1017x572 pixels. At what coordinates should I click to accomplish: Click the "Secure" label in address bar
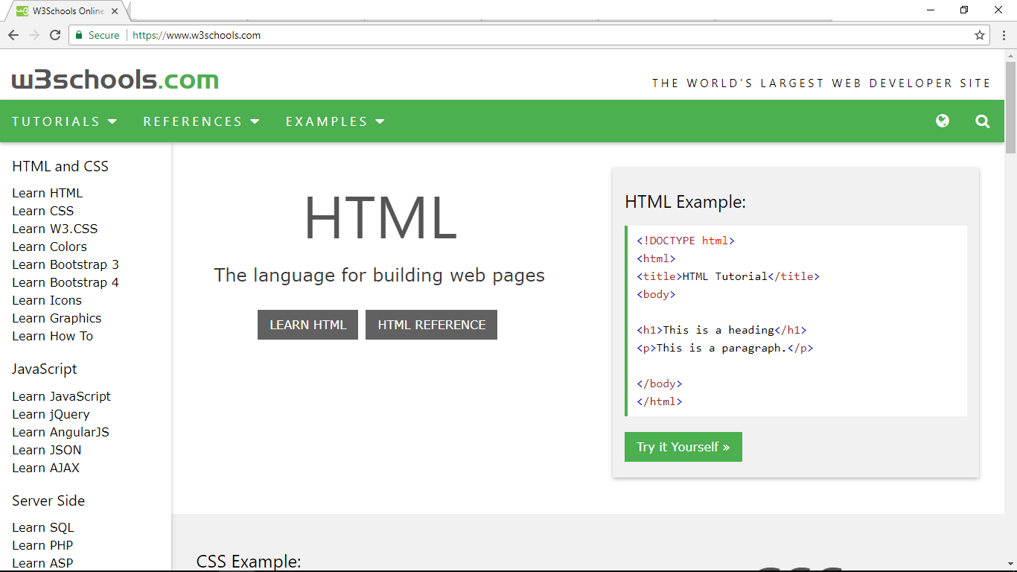(x=103, y=35)
